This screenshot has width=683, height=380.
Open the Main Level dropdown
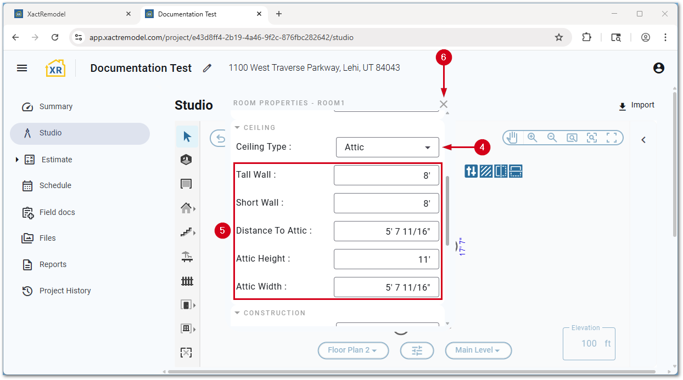(x=478, y=350)
